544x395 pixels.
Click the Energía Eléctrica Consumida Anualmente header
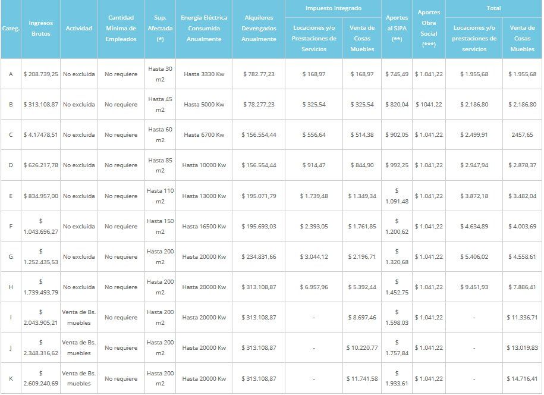pos(203,29)
